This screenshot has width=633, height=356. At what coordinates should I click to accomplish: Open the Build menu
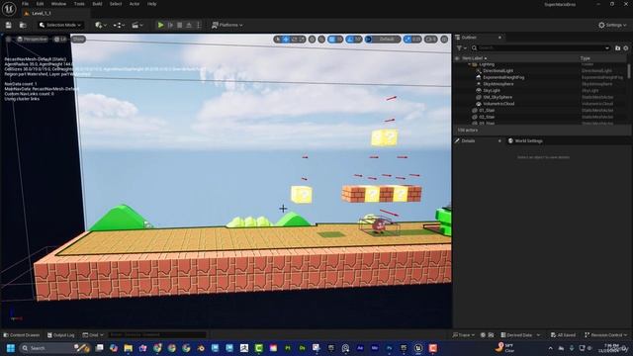click(97, 4)
